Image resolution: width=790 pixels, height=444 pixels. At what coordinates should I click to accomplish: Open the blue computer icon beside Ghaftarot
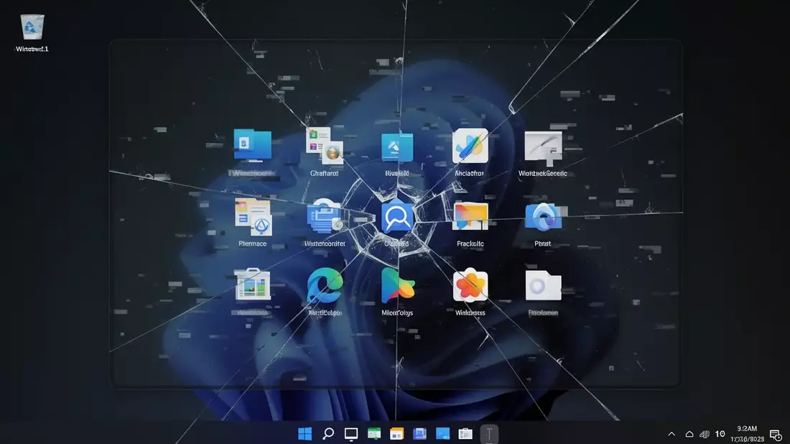[252, 145]
